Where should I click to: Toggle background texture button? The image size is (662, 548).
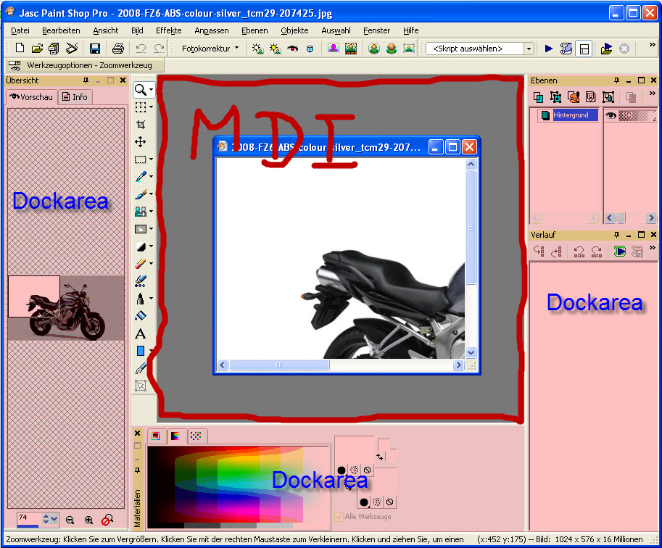point(377,502)
